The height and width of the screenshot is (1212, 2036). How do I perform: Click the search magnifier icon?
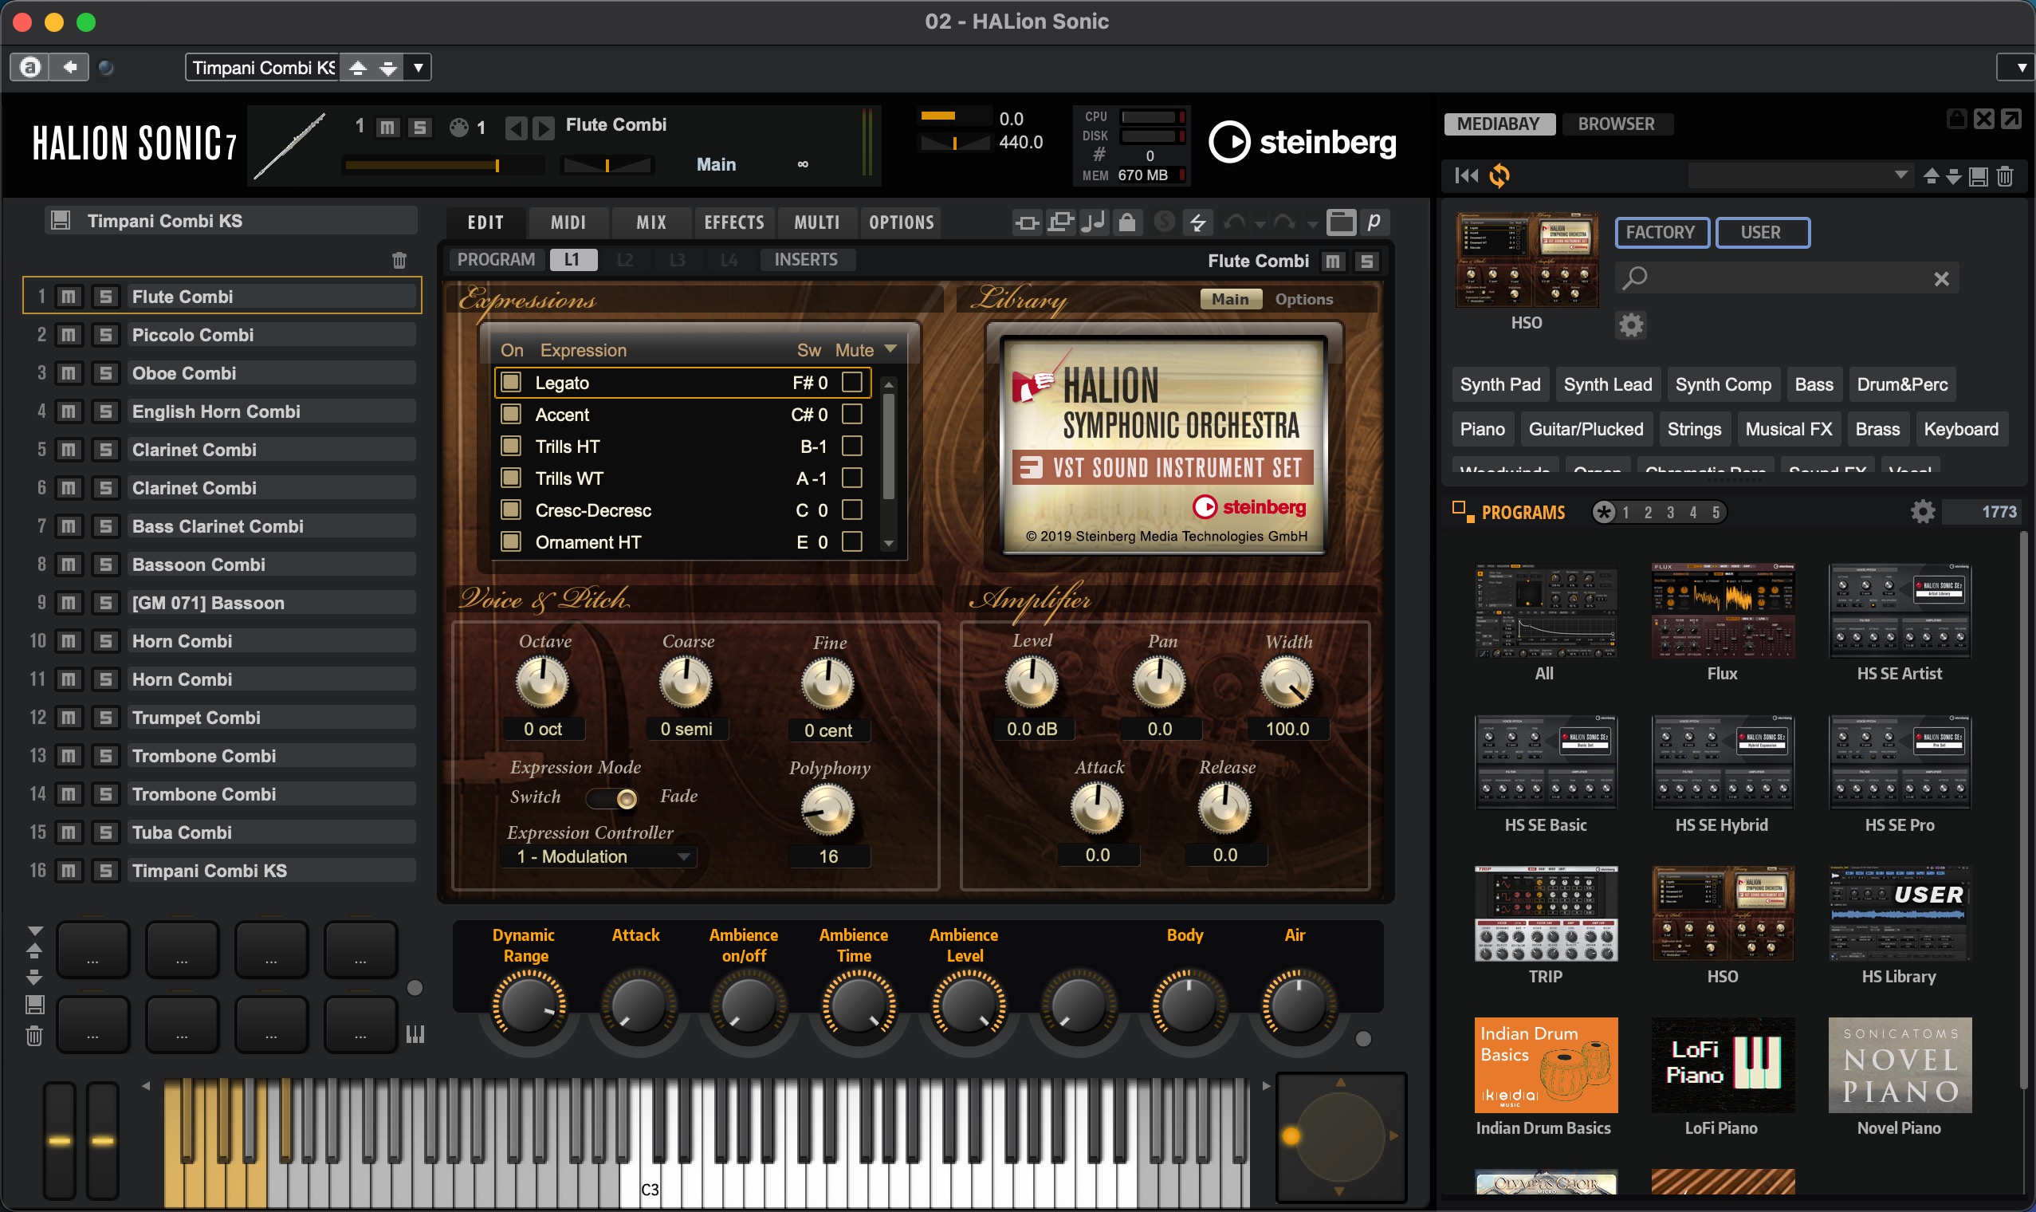click(x=1634, y=278)
